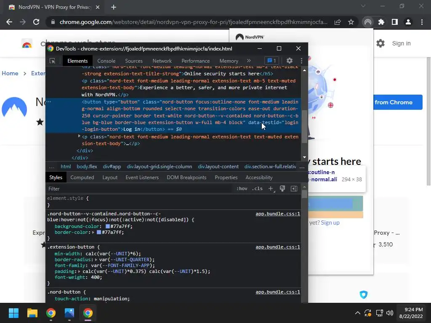The image size is (431, 323).
Task: Switch to the Memory tab
Action: tap(229, 61)
